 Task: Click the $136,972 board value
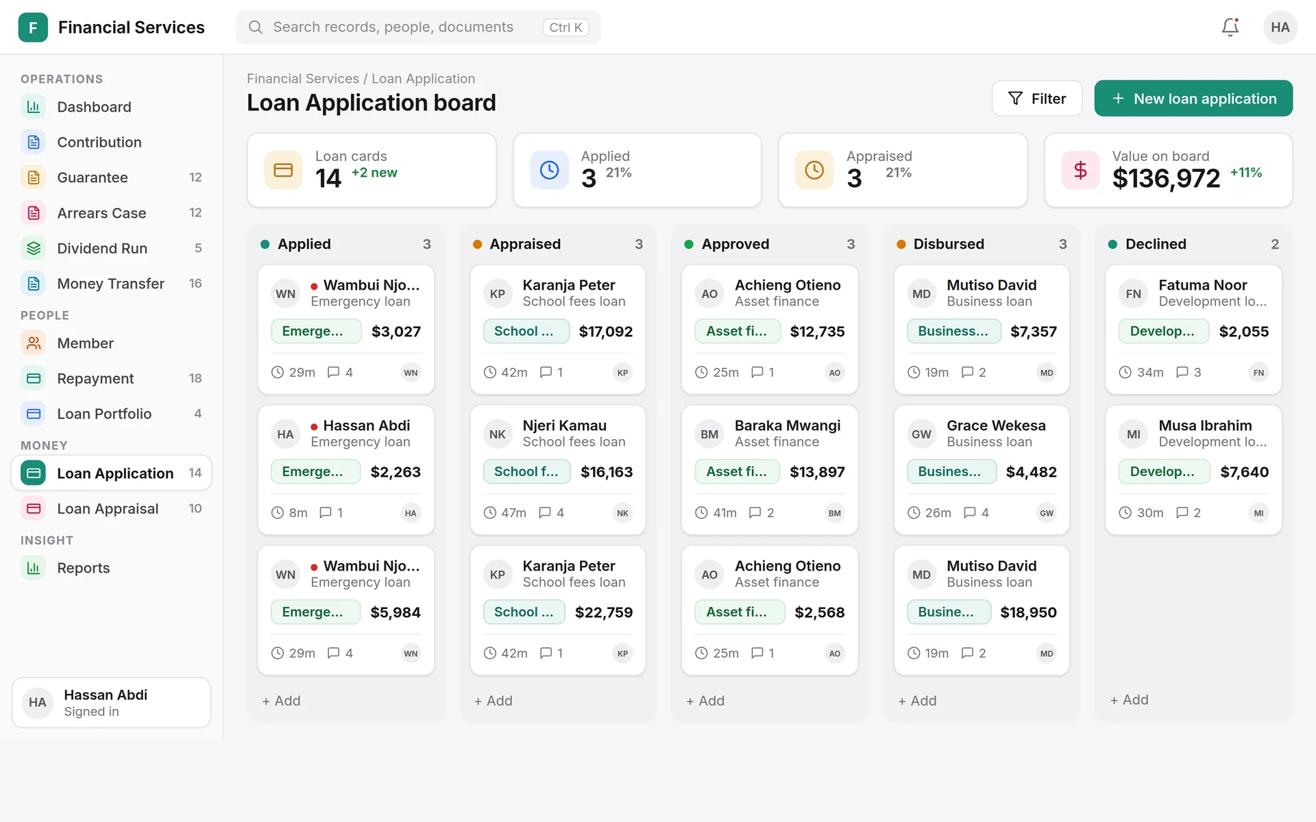pyautogui.click(x=1166, y=179)
